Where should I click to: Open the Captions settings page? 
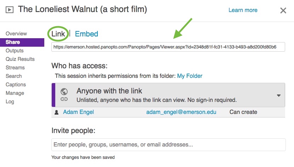pyautogui.click(x=16, y=85)
